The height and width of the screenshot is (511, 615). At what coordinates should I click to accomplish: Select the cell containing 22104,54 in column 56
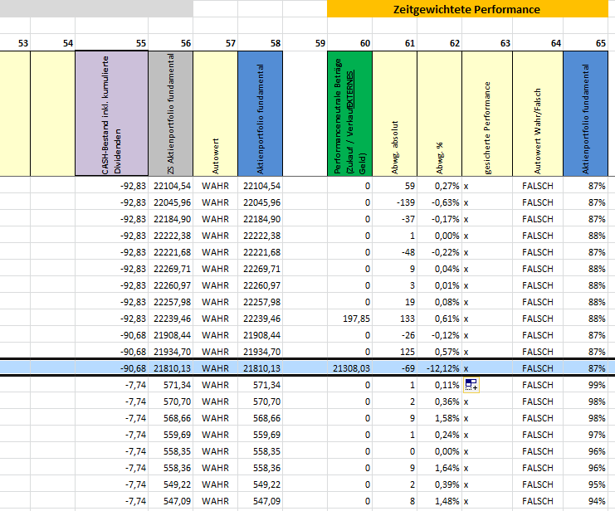click(171, 186)
